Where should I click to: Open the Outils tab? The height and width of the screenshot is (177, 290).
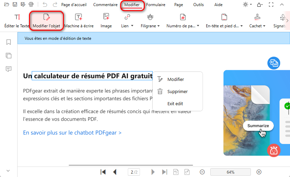199,5
